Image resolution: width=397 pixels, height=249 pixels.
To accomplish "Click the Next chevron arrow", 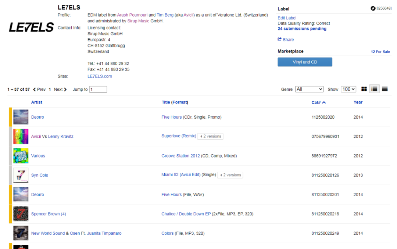I will pos(65,89).
